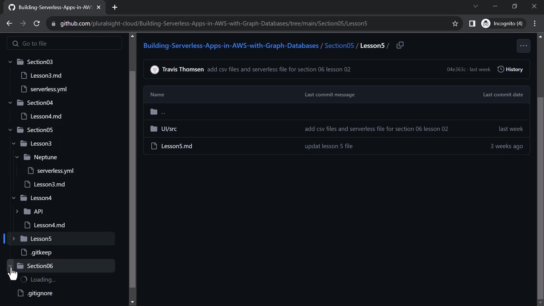Go to parent directory row
Screen dimensions: 544x306
pyautogui.click(x=337, y=112)
